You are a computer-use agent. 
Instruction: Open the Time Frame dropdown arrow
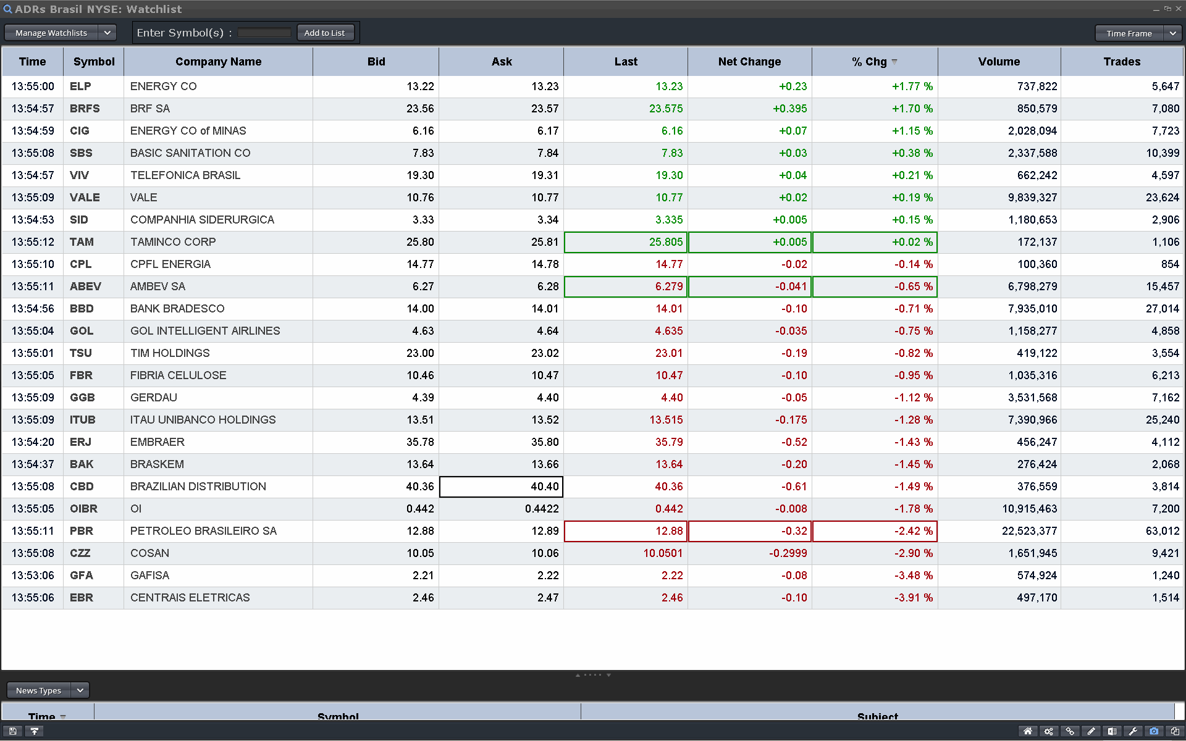pyautogui.click(x=1172, y=33)
